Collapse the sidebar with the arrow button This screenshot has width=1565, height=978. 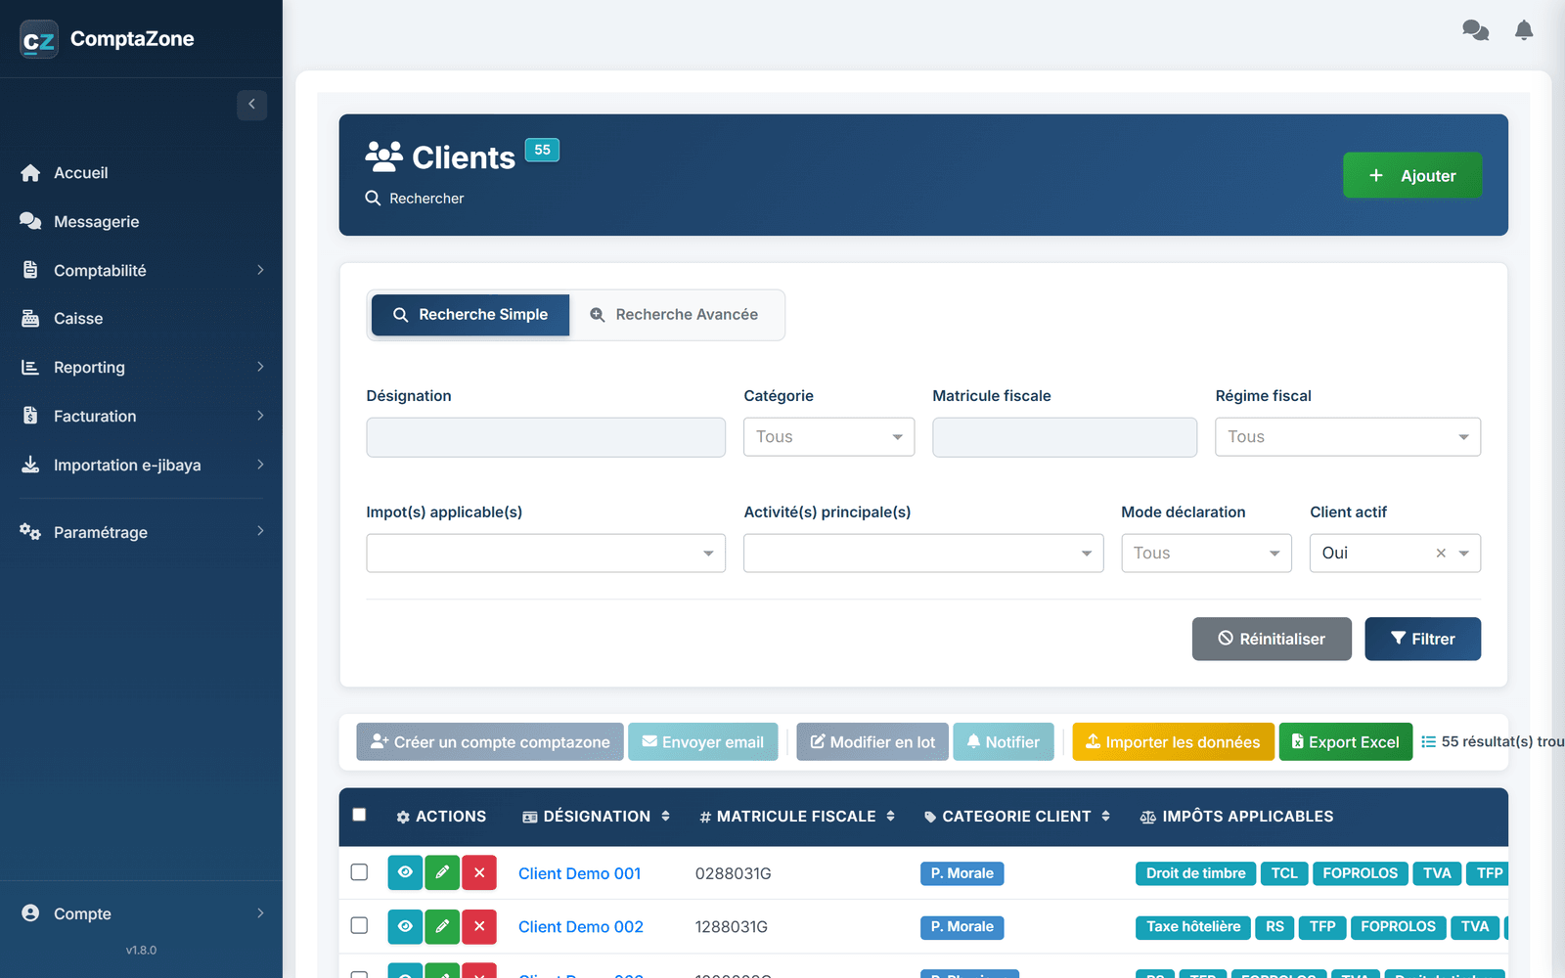coord(251,105)
